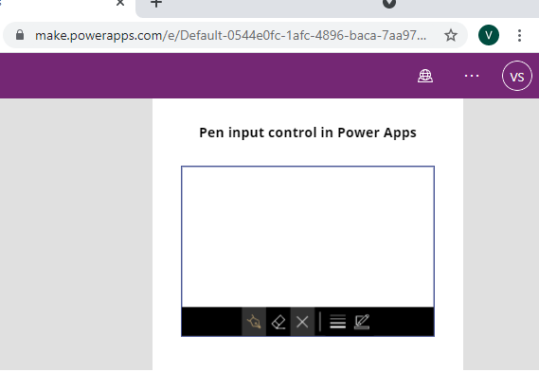Viewport: 539px width, 372px height.
Task: Open pen thickness lines menu
Action: [338, 322]
